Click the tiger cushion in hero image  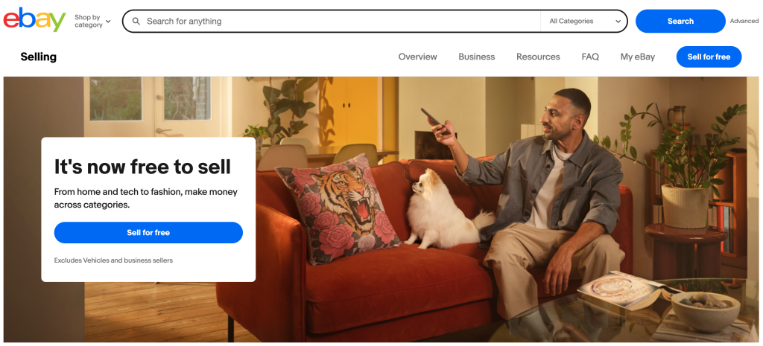click(x=338, y=208)
